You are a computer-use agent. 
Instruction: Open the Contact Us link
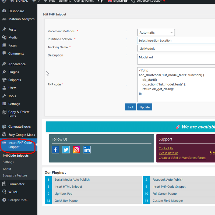[166, 148]
